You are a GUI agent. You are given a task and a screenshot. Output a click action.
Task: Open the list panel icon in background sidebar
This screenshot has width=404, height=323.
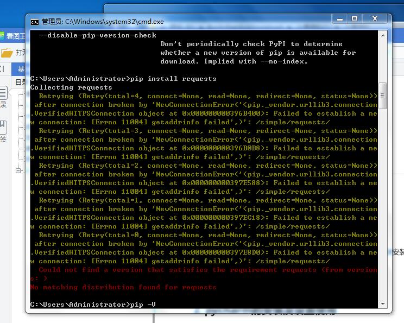[x=3, y=93]
